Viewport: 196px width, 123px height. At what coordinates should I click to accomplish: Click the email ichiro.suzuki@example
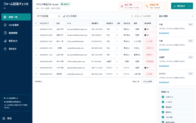click(x=75, y=42)
